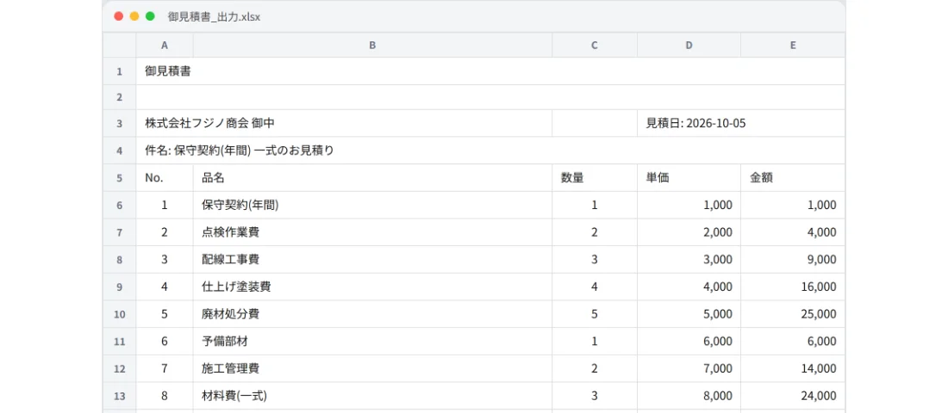Select column C header
948x413 pixels.
tap(595, 46)
